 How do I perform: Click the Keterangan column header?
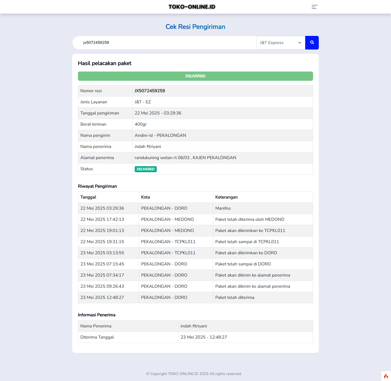[226, 197]
